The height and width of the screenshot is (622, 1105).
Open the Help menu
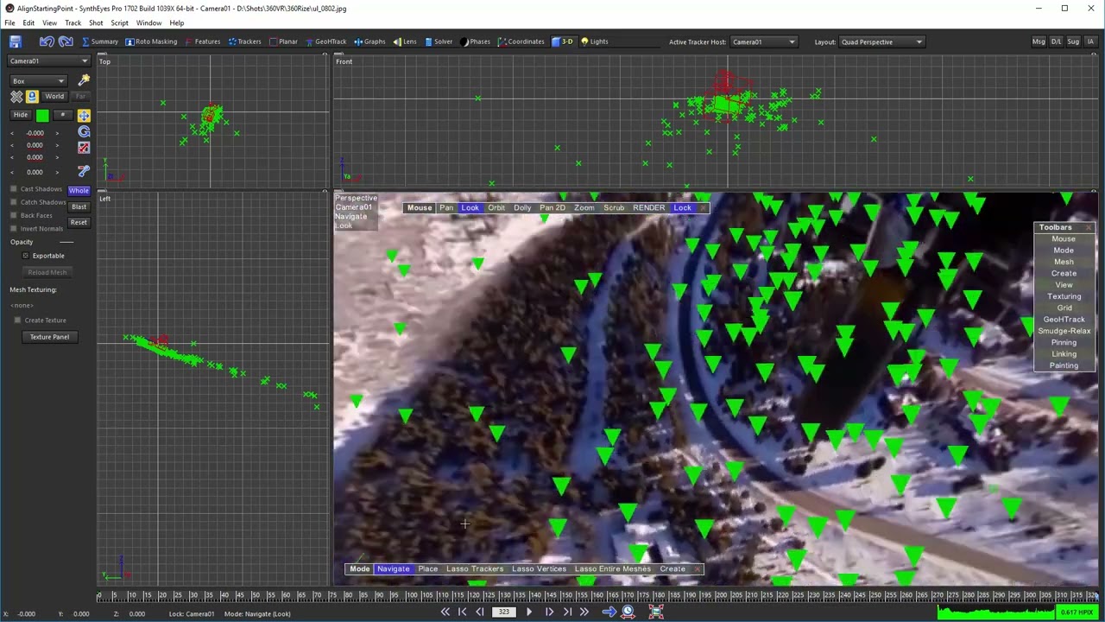(176, 23)
